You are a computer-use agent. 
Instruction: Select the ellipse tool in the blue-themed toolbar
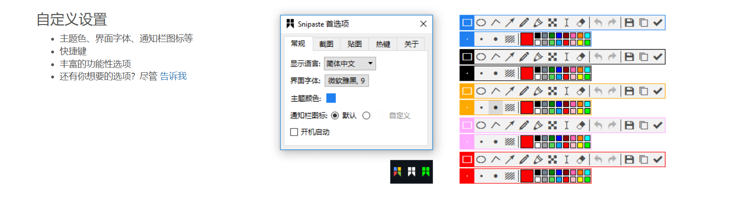point(481,22)
